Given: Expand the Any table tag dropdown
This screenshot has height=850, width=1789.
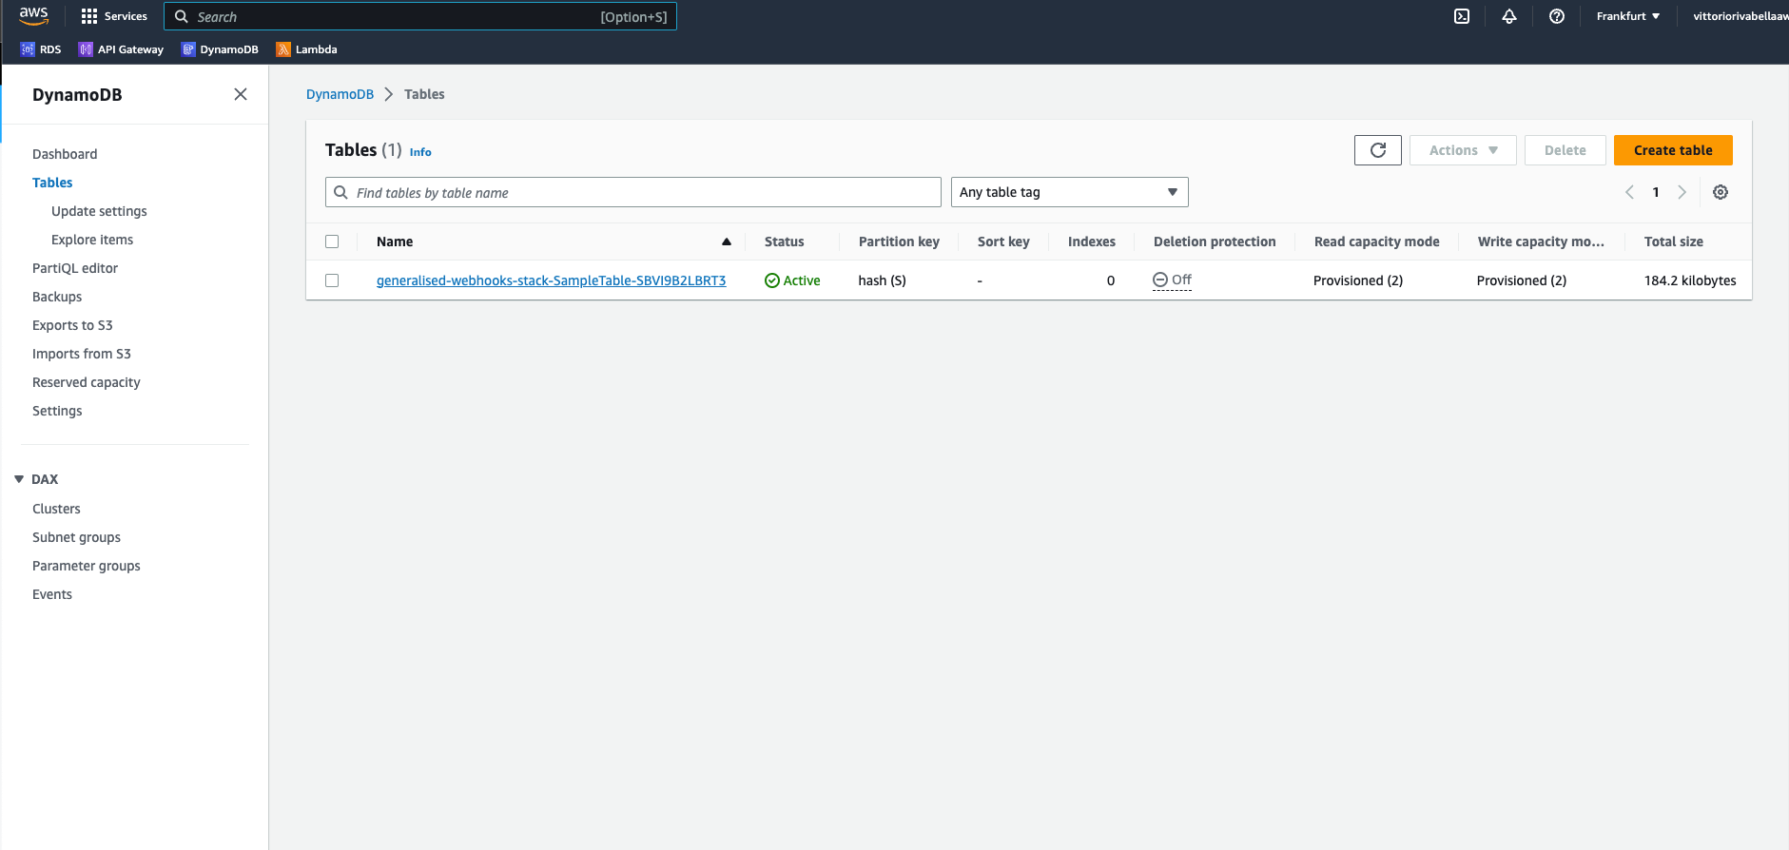Looking at the screenshot, I should click(1069, 192).
